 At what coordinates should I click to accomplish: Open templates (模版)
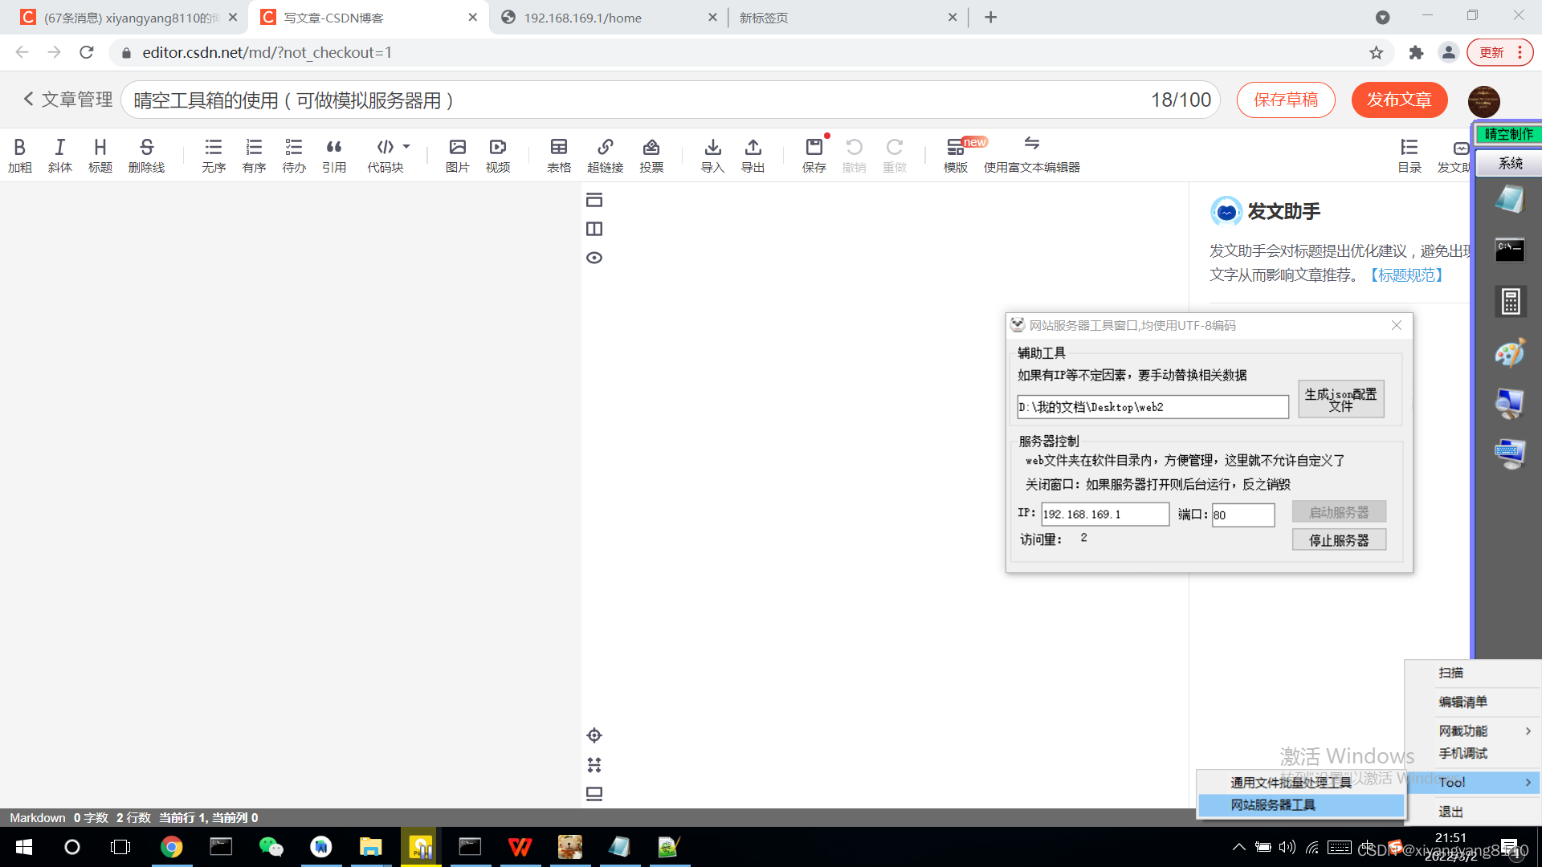956,155
